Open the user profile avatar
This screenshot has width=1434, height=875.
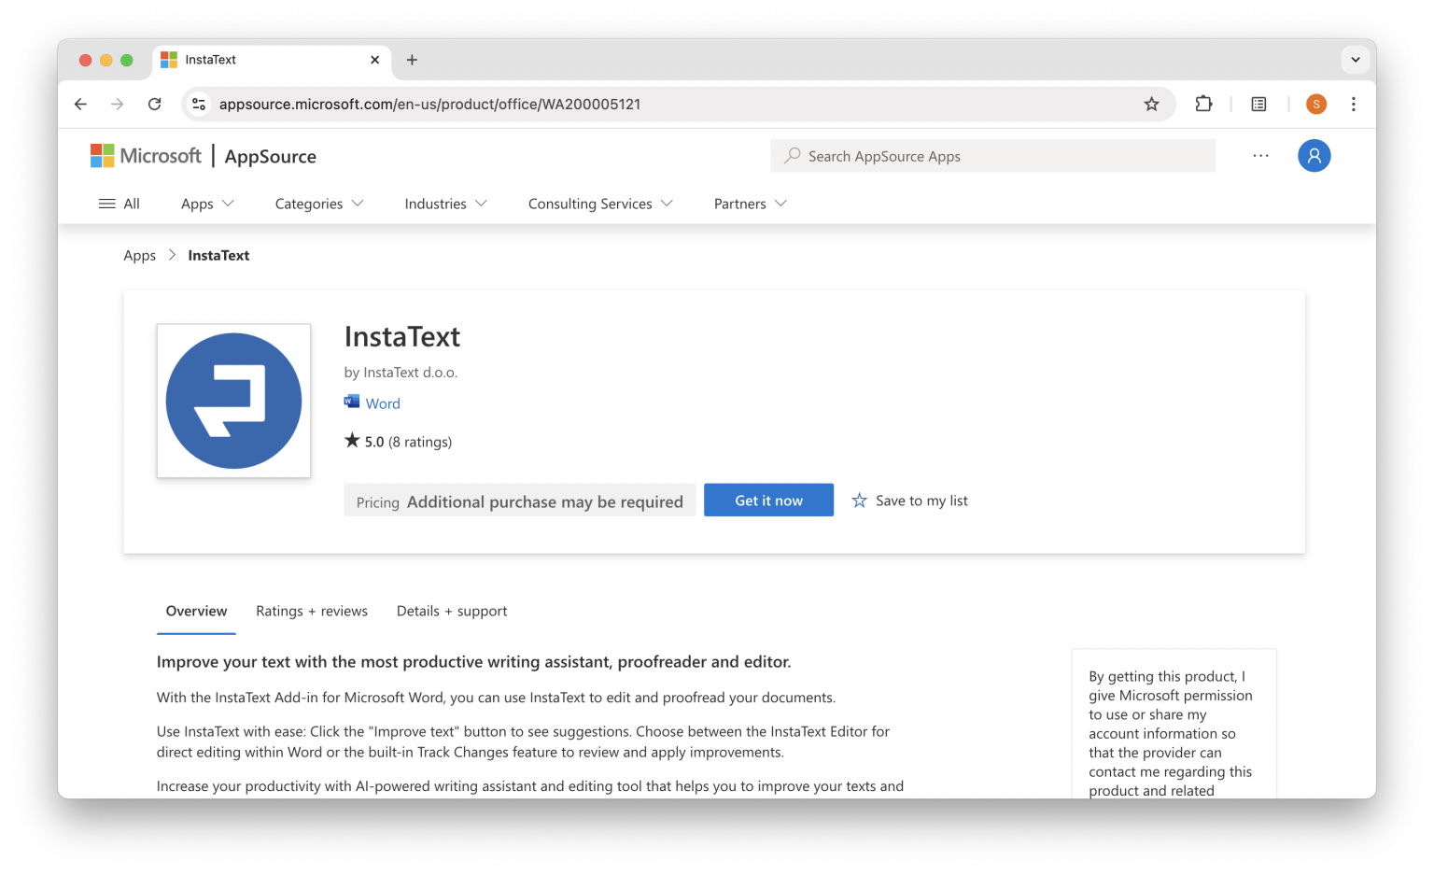[1314, 155]
